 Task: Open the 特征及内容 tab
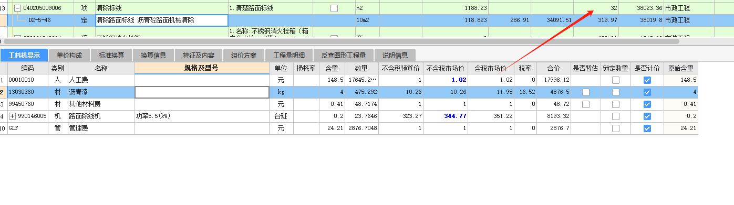pos(198,55)
